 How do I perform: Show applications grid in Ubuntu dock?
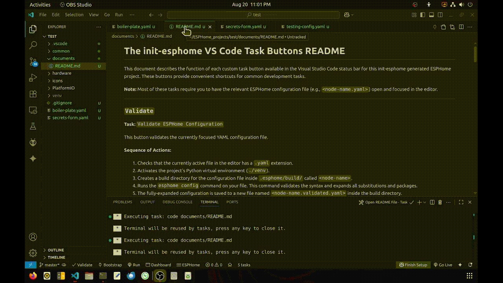pos(469,276)
